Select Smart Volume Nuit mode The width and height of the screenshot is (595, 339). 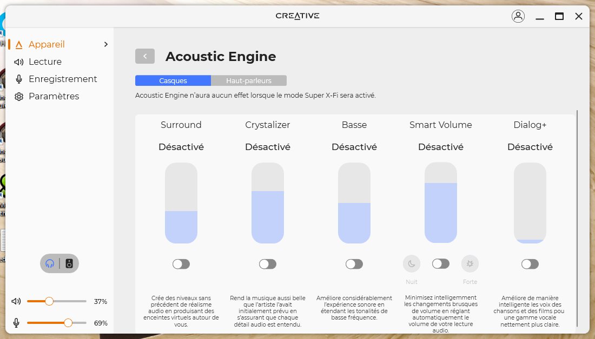coord(412,264)
